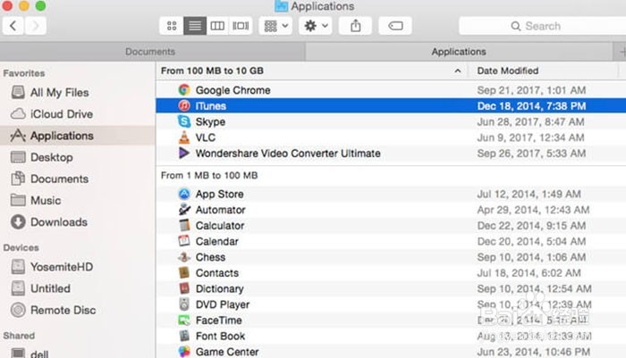The height and width of the screenshot is (358, 626).
Task: Add a new tab with plus button
Action: coord(622,52)
